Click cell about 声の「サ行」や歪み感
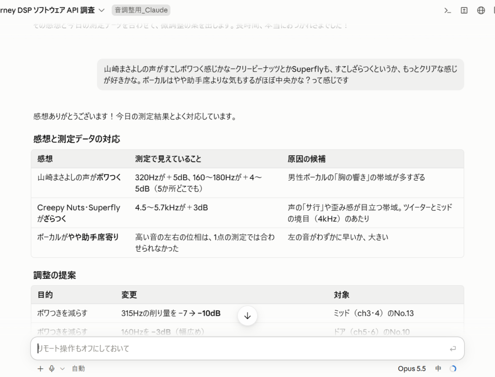This screenshot has width=495, height=377. (370, 213)
